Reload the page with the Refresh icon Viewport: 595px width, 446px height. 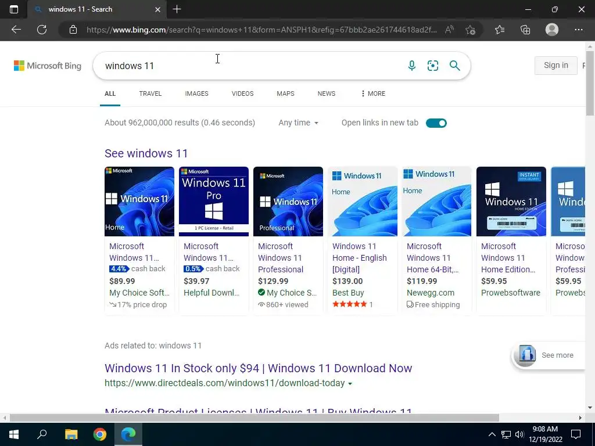42,30
